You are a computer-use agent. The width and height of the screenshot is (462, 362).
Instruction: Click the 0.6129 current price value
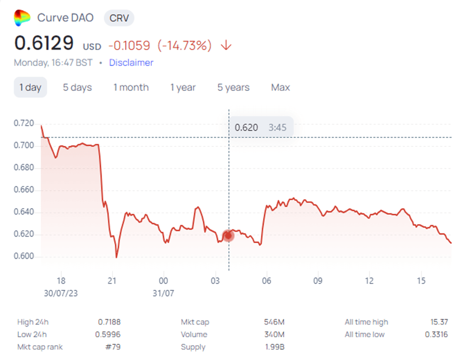click(44, 43)
